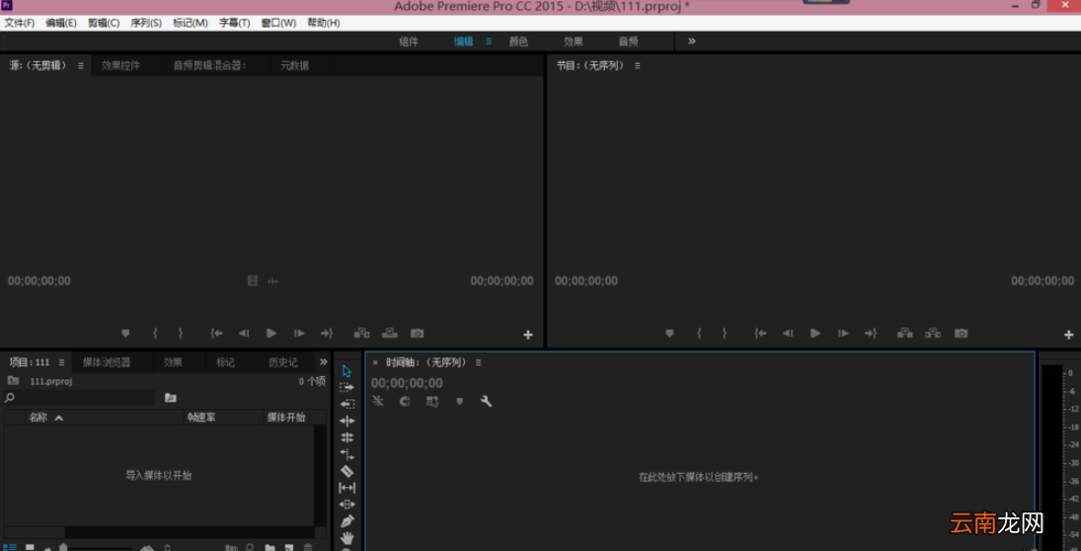
Task: Open timeline wrench display settings
Action: point(486,401)
